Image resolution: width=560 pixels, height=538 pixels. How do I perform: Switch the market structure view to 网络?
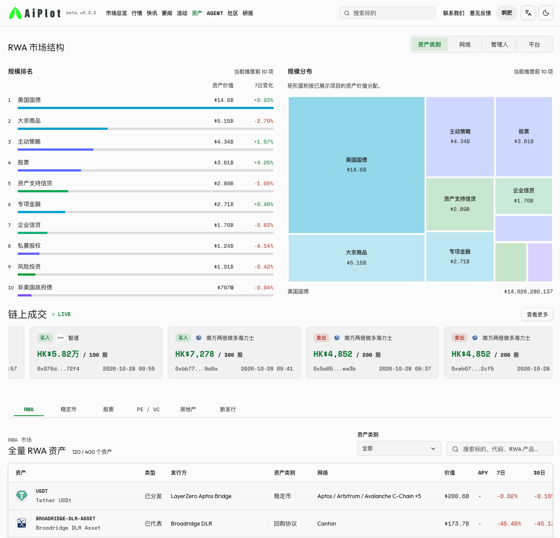click(x=465, y=44)
